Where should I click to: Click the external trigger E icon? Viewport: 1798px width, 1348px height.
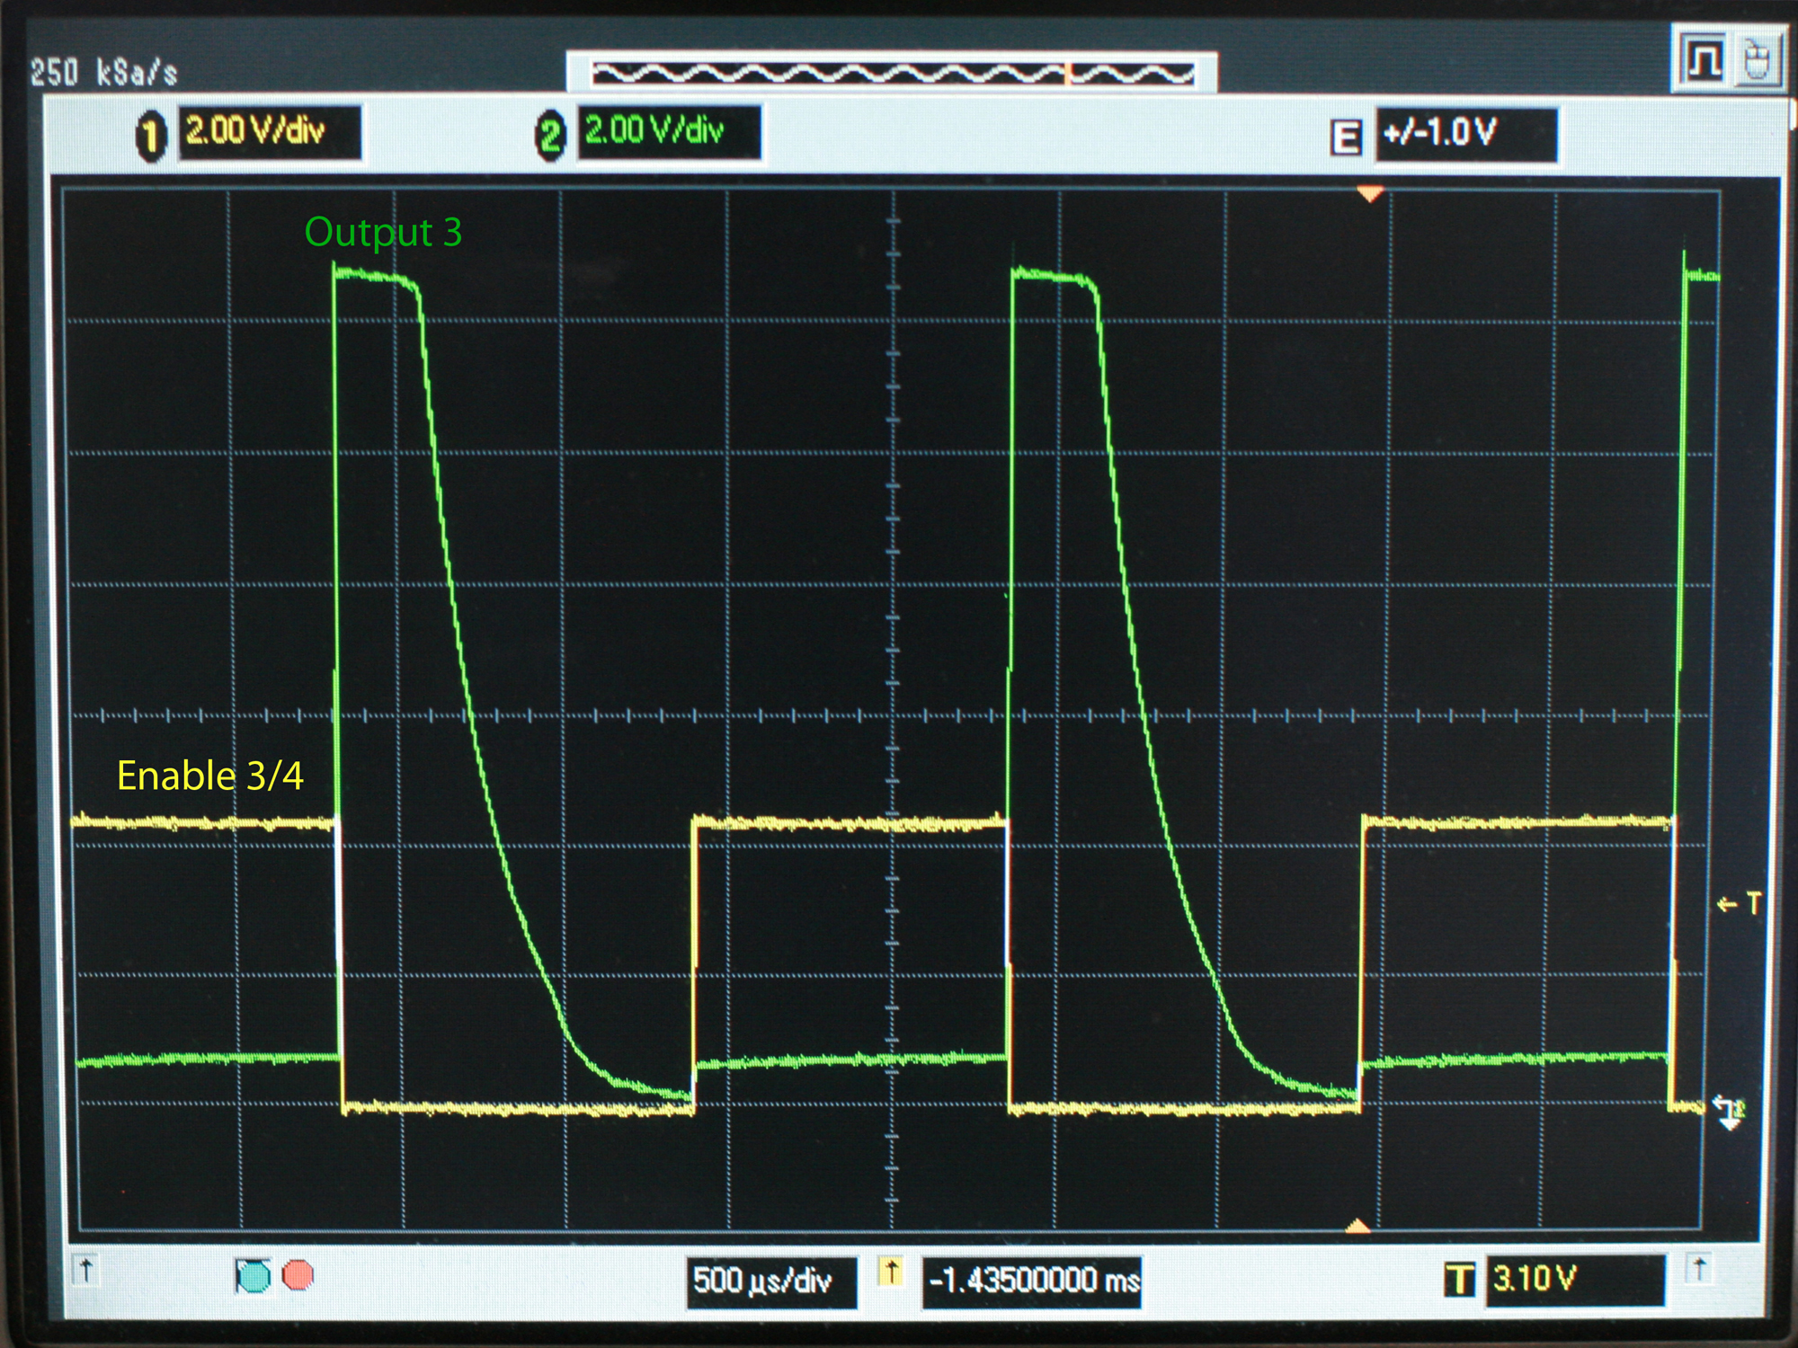[x=1345, y=137]
